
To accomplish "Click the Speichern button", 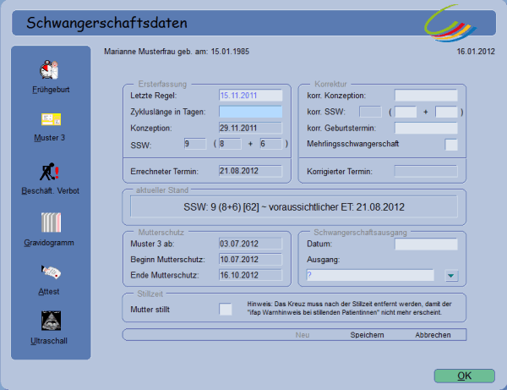I will click(367, 335).
